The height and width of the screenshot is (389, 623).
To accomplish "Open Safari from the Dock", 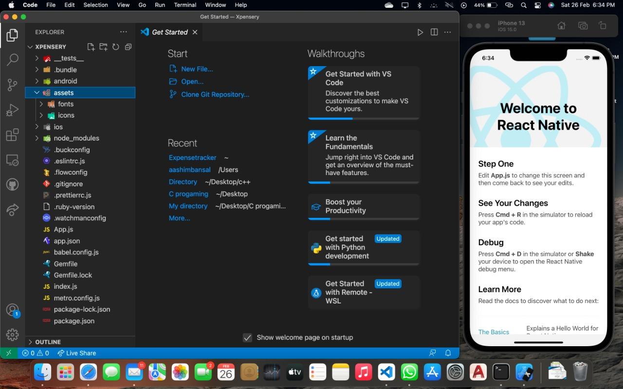I will (x=88, y=372).
